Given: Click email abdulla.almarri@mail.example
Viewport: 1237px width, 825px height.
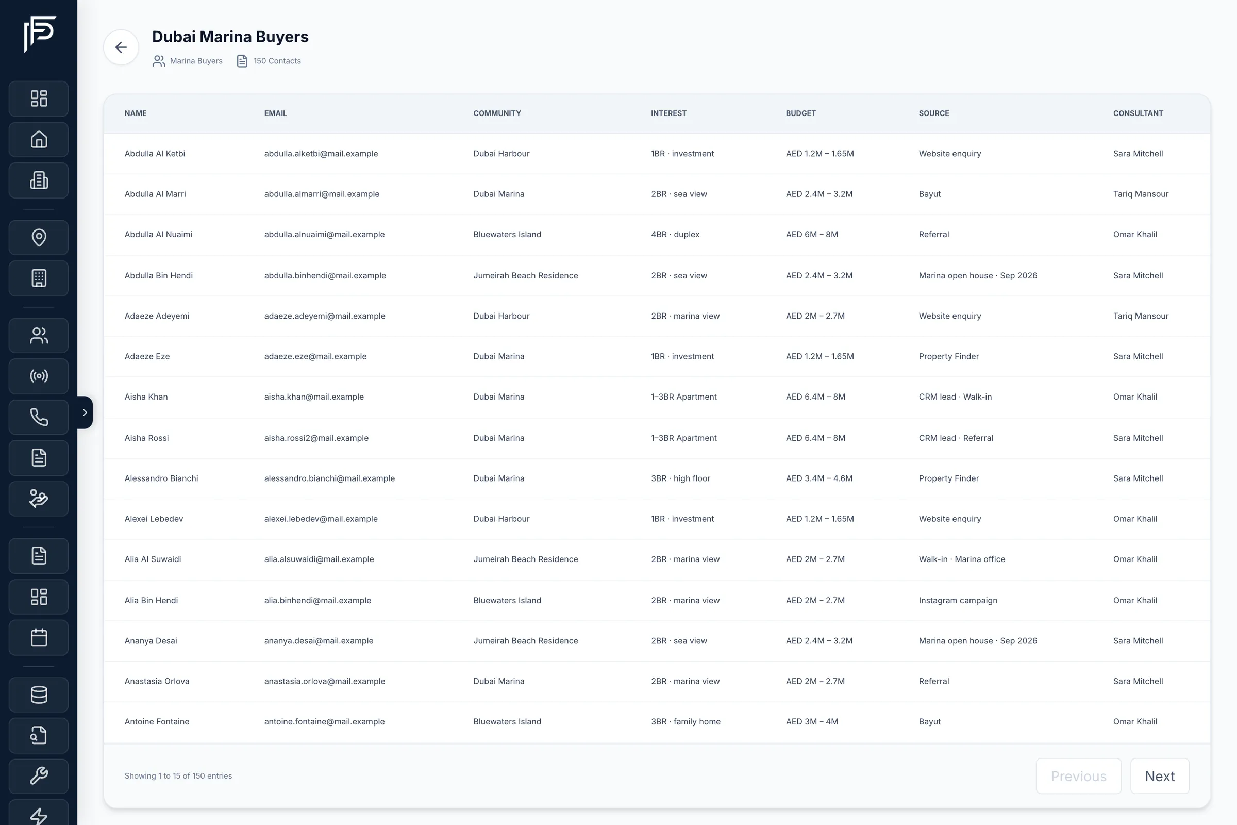Looking at the screenshot, I should click(x=321, y=194).
